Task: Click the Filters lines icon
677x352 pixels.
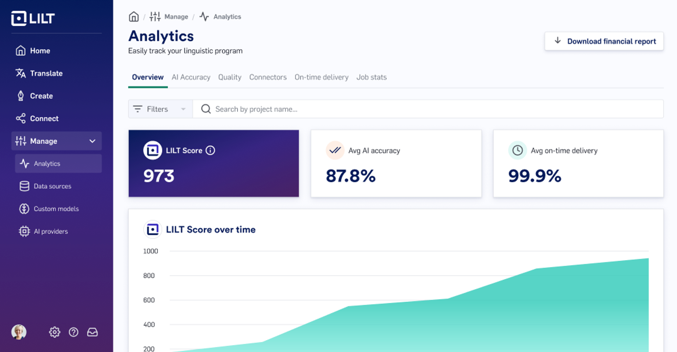Action: click(137, 109)
